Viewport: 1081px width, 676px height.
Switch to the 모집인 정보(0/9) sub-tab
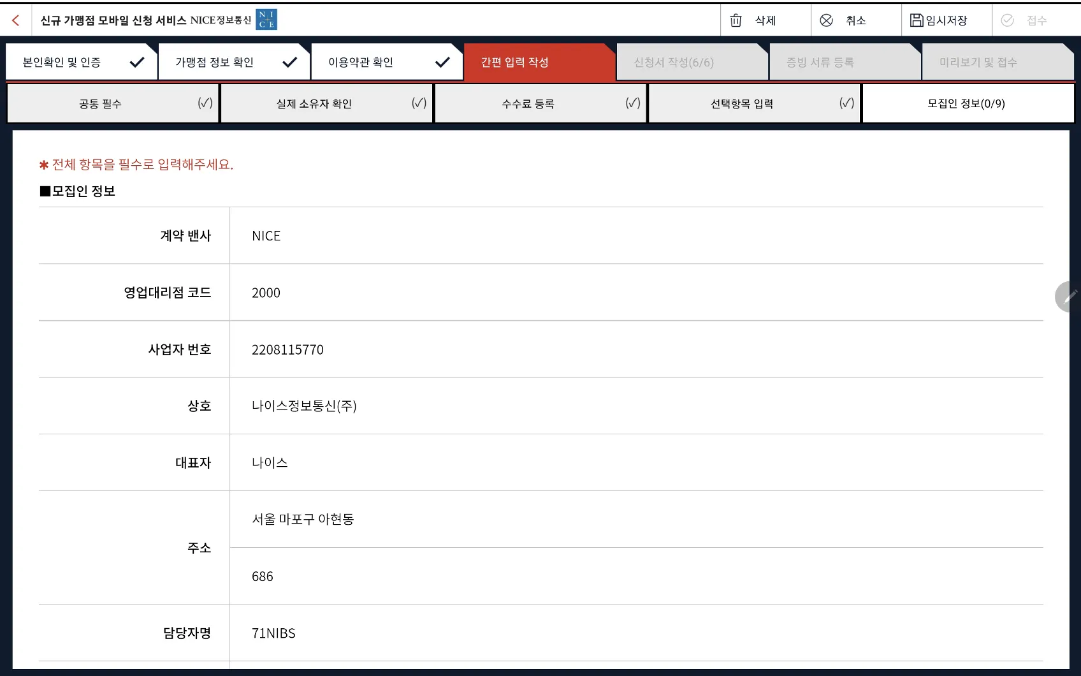[x=968, y=103]
